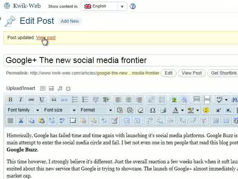Screen dimensions: 238x179
Task: Click the View post link
Action: tap(46, 38)
